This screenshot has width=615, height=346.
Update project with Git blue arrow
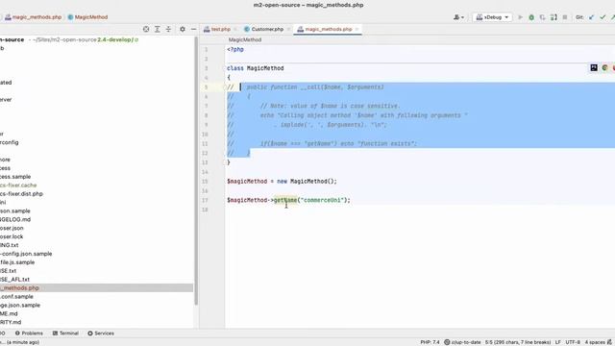(592, 17)
